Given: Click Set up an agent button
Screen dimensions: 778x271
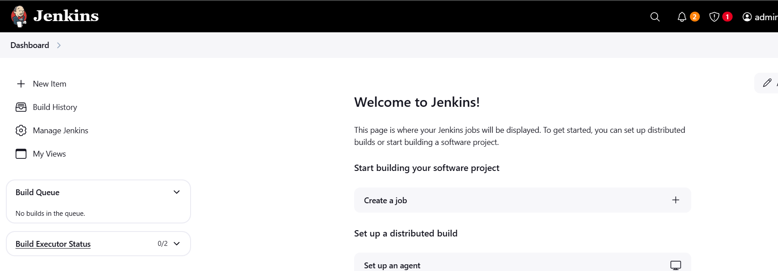Looking at the screenshot, I should click(x=522, y=262).
